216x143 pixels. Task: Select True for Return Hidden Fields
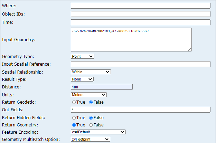tap(74, 118)
